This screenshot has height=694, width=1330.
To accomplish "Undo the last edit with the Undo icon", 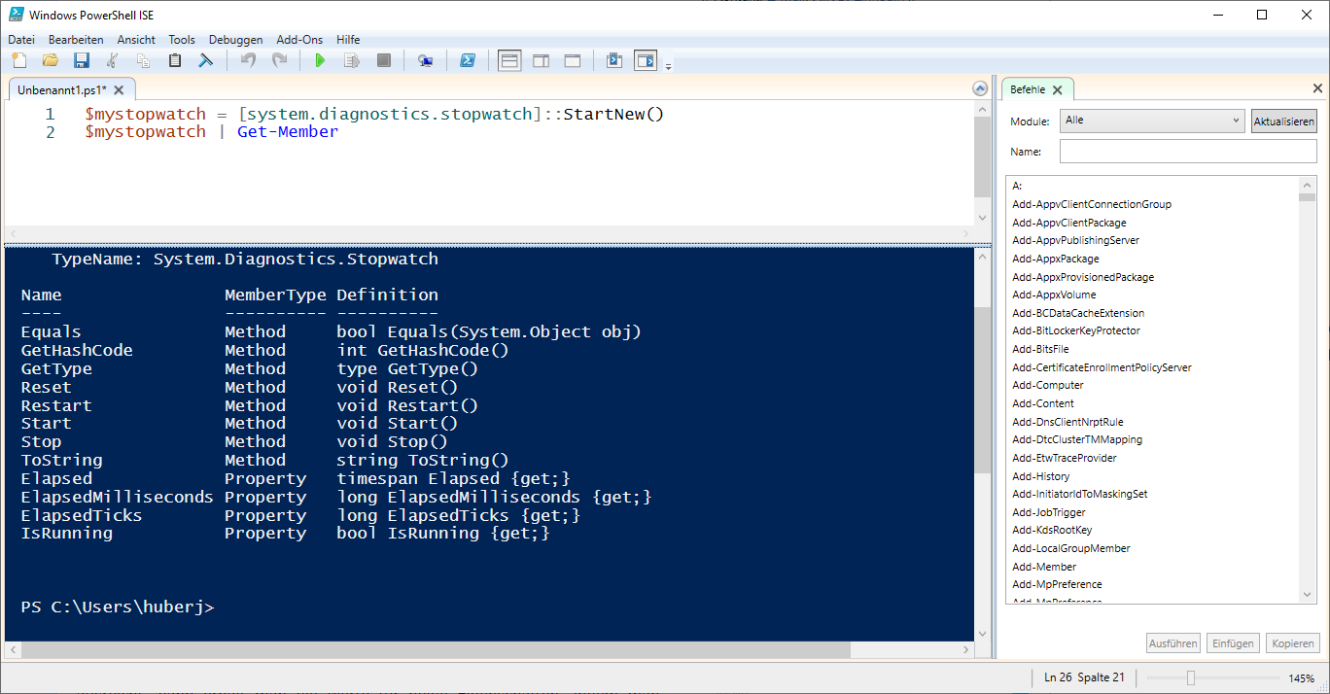I will [x=247, y=59].
